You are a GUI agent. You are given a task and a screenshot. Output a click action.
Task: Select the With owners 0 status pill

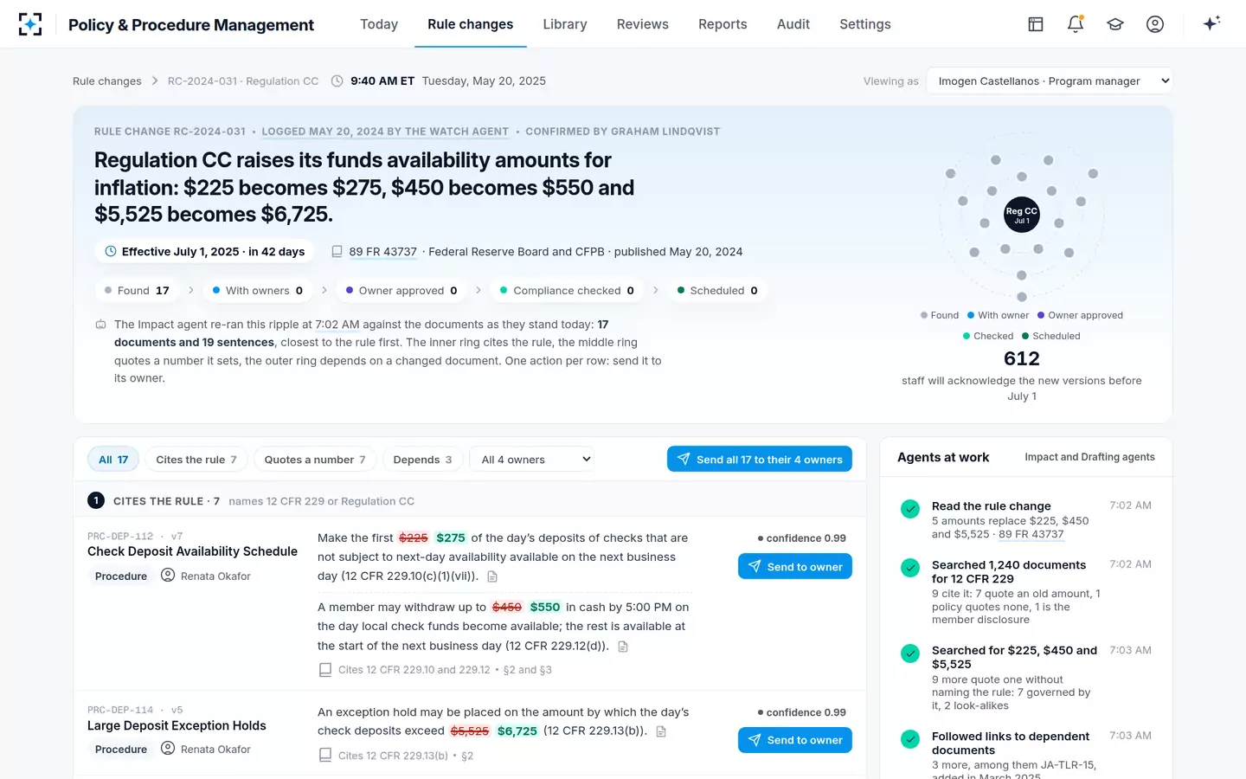(258, 291)
